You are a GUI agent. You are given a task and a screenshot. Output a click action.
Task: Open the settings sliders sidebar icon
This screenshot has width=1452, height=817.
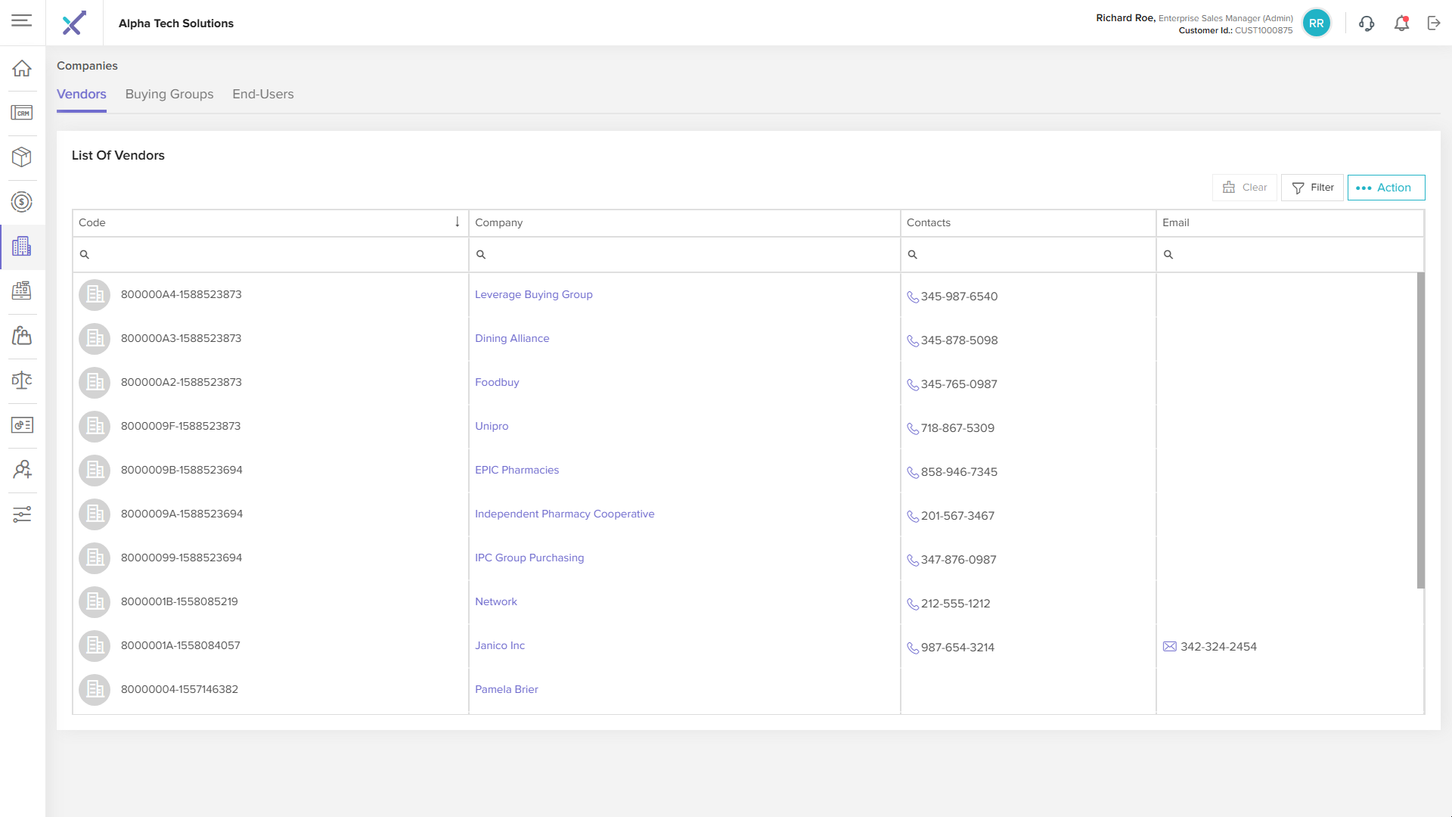[x=22, y=514]
